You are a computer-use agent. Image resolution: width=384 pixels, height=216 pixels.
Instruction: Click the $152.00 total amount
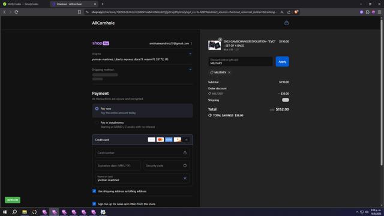283,109
